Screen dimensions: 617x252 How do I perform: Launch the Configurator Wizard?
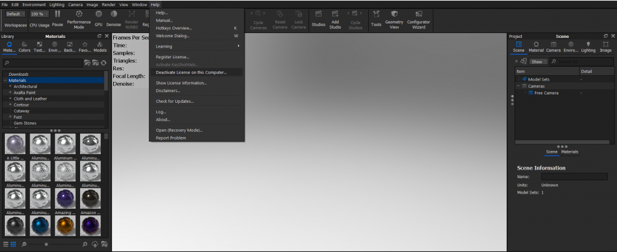[419, 19]
